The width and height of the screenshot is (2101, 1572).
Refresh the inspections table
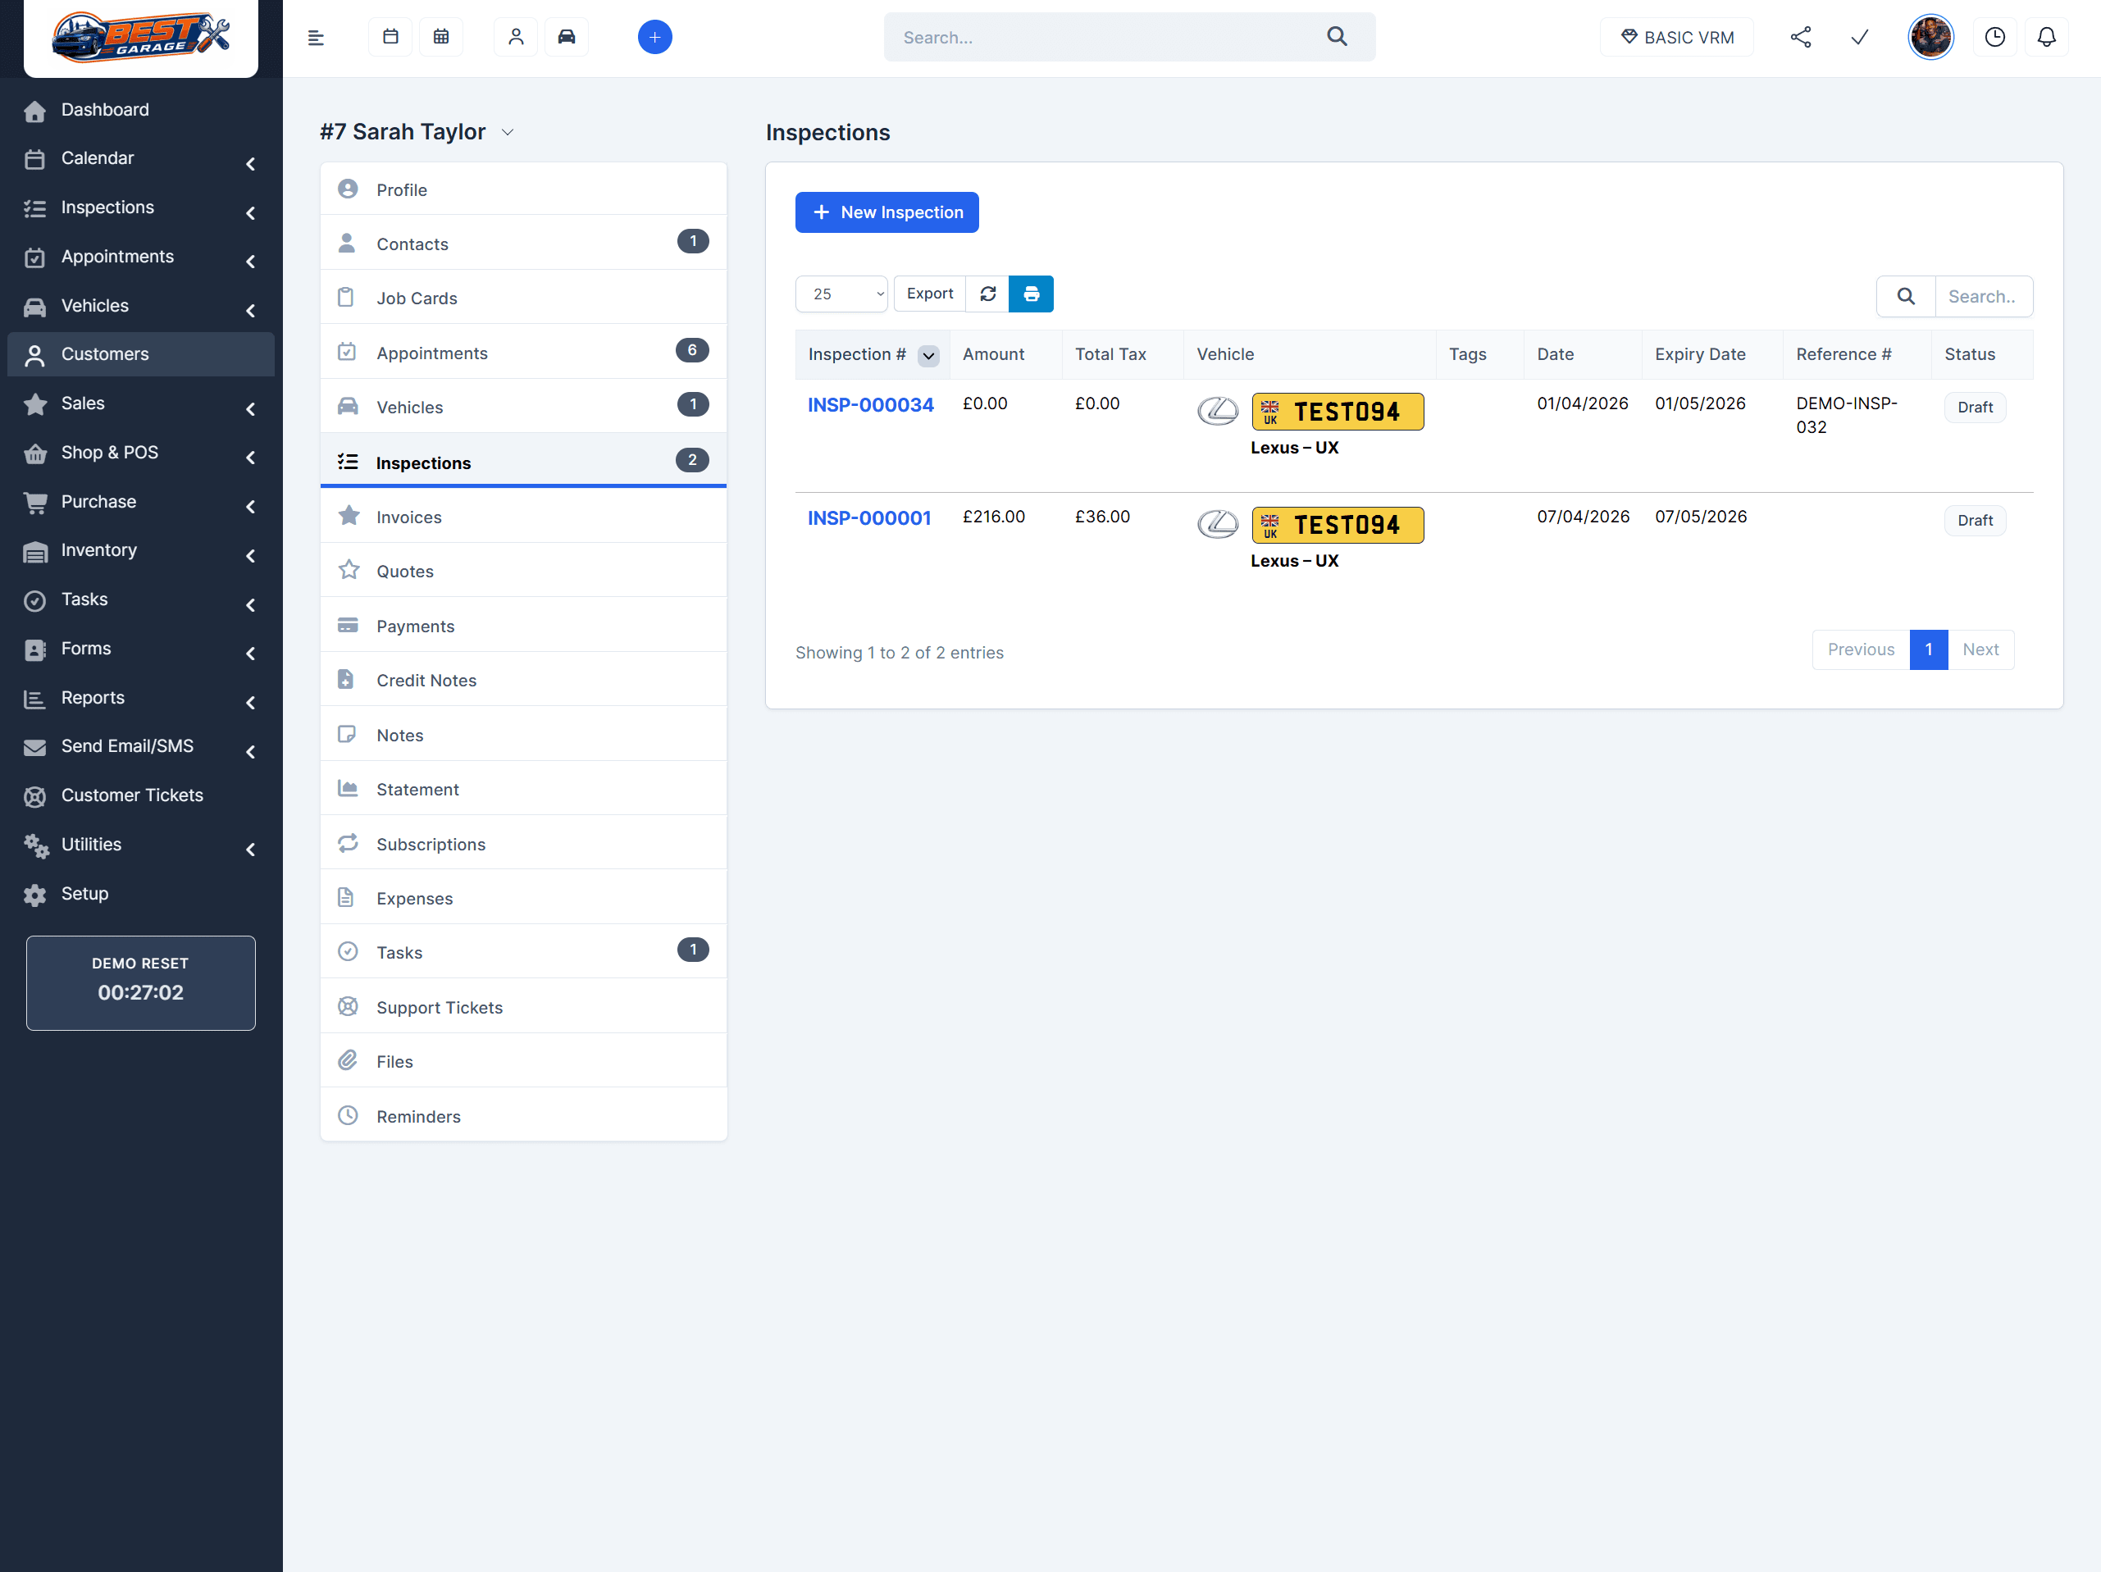pyautogui.click(x=988, y=294)
